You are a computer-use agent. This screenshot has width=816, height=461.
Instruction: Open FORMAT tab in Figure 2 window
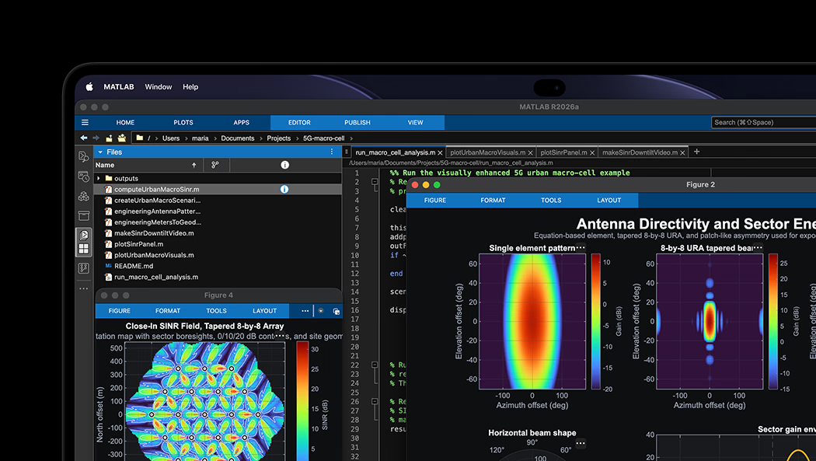pos(493,201)
